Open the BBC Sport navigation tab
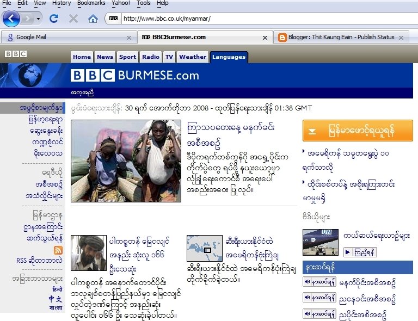 [x=127, y=57]
